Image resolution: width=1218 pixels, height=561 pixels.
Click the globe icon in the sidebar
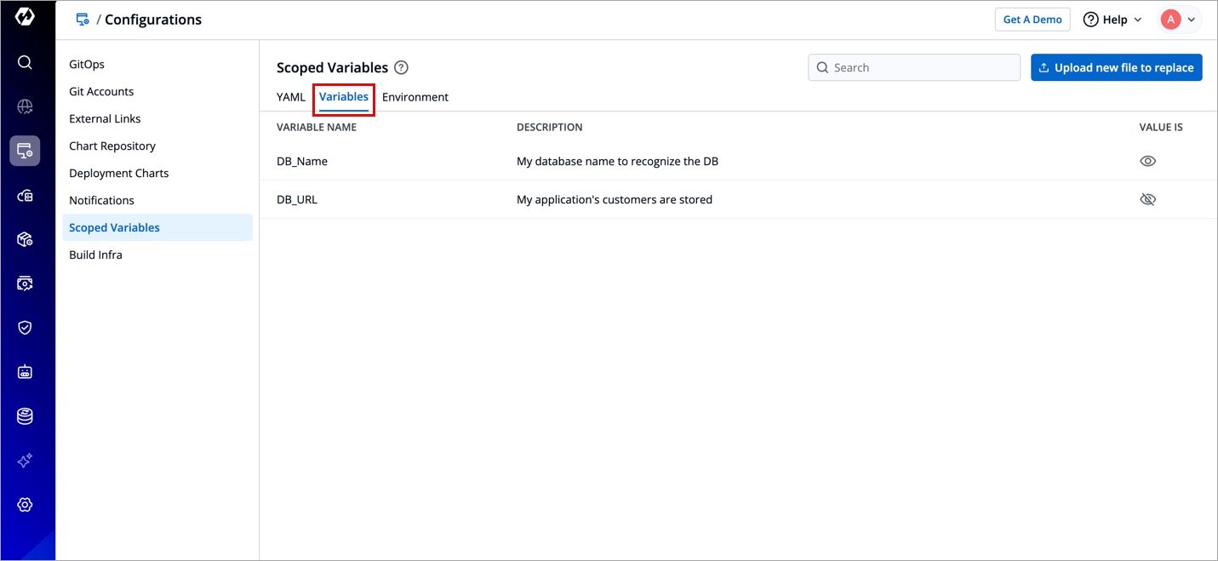[25, 106]
